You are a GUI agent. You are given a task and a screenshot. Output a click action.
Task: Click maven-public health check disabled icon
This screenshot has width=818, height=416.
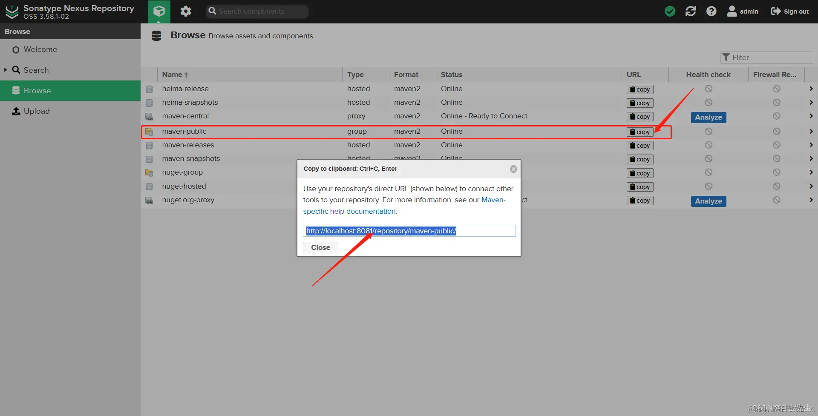[x=709, y=131]
